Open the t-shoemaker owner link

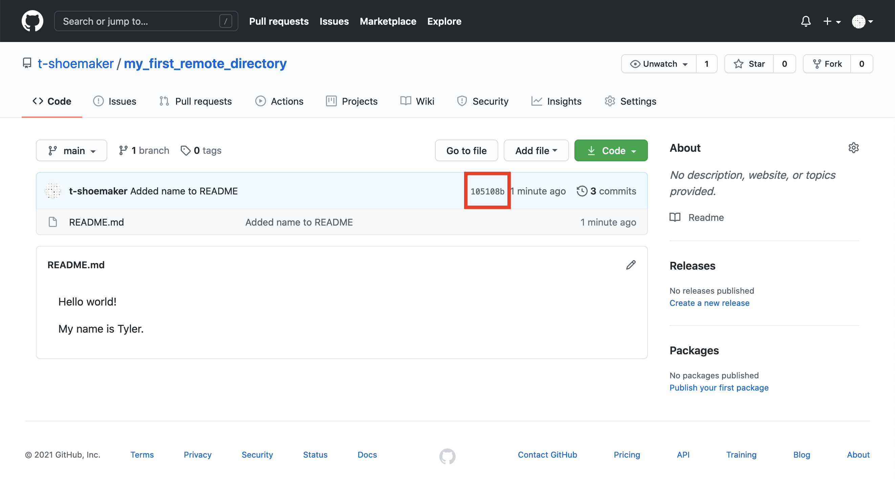point(75,64)
